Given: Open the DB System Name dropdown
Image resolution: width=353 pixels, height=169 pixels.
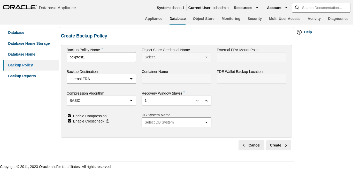Looking at the screenshot, I should click(176, 122).
